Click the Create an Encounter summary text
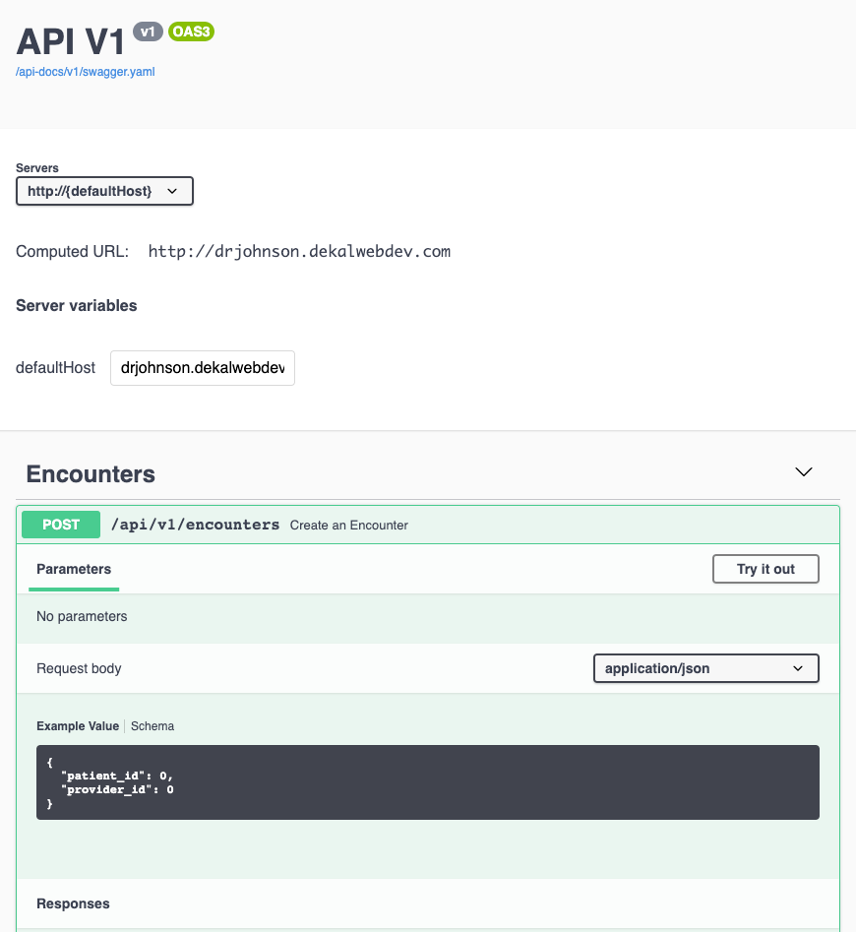This screenshot has height=932, width=856. tap(348, 526)
